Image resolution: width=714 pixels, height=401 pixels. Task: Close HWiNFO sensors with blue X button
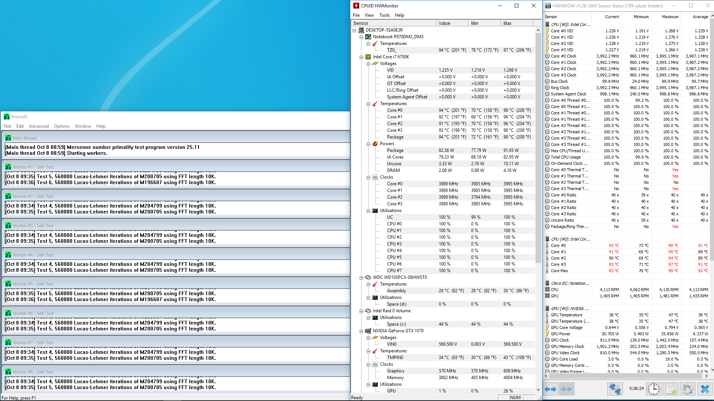coord(705,389)
